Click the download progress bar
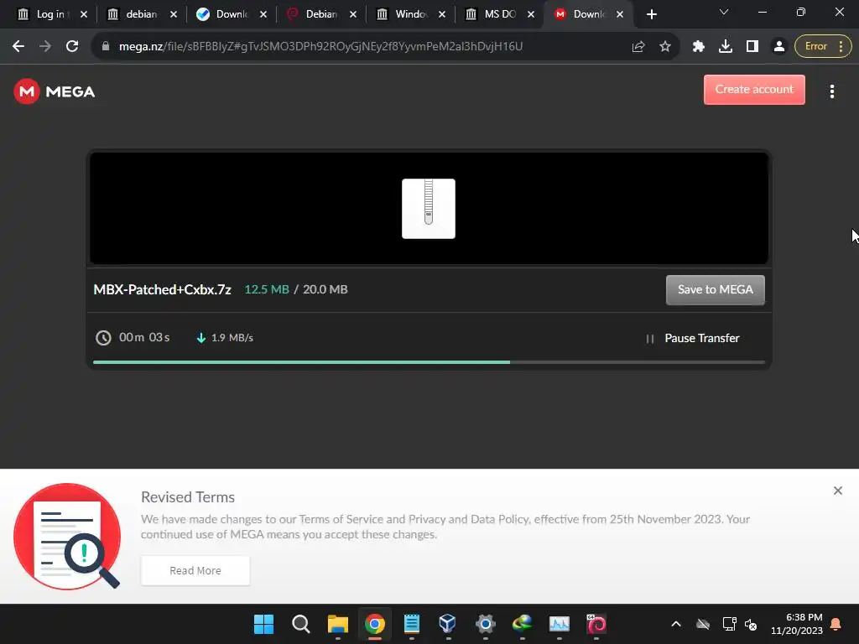The height and width of the screenshot is (644, 859). [x=429, y=362]
